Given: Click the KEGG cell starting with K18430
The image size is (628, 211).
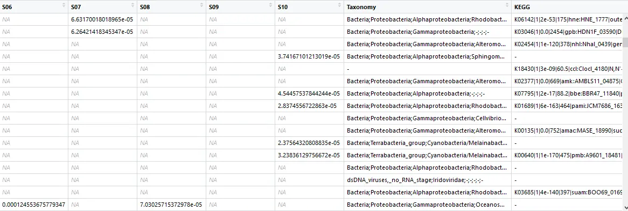Looking at the screenshot, I should coord(568,69).
